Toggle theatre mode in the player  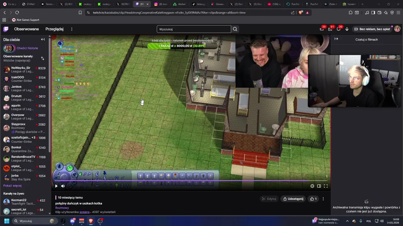point(319,186)
